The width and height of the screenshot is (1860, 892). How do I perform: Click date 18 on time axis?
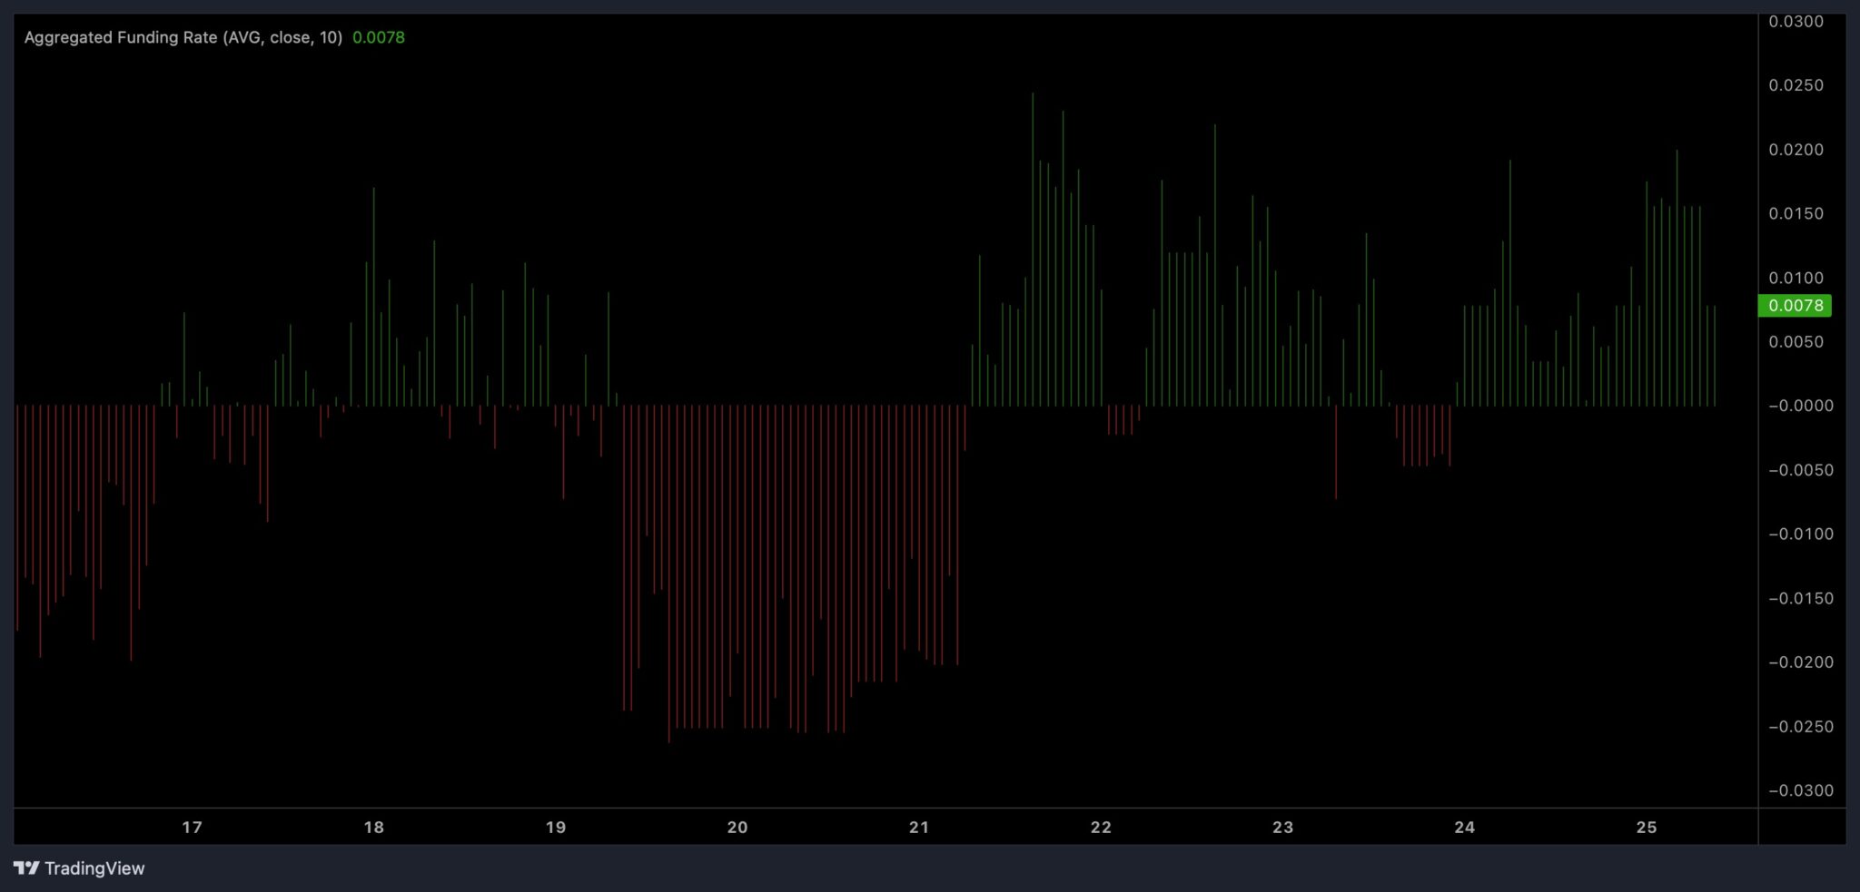tap(373, 828)
